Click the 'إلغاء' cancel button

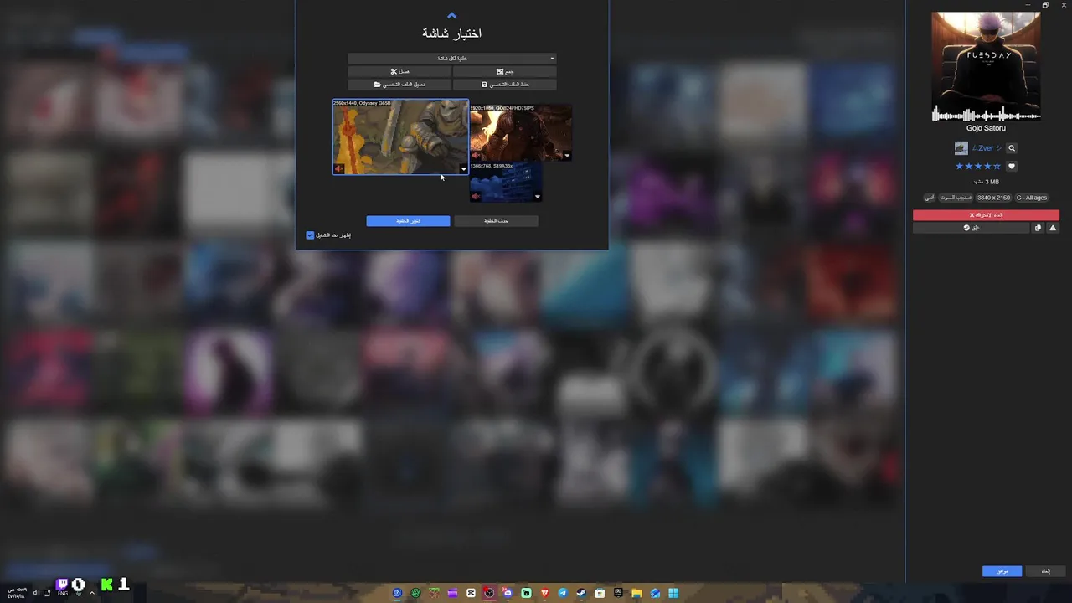pyautogui.click(x=1045, y=571)
